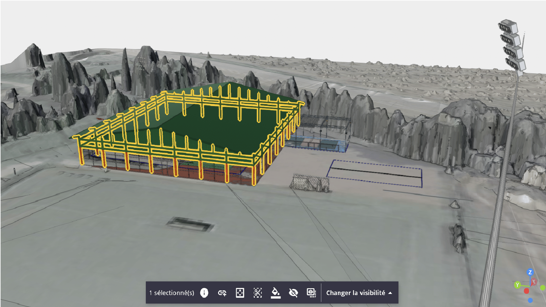Click the bottom blue negative axis dot

530,300
